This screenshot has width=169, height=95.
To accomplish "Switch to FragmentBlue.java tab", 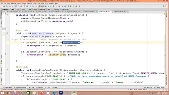I will pos(56,12).
